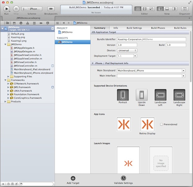Click the Scheme selector

[32, 9]
